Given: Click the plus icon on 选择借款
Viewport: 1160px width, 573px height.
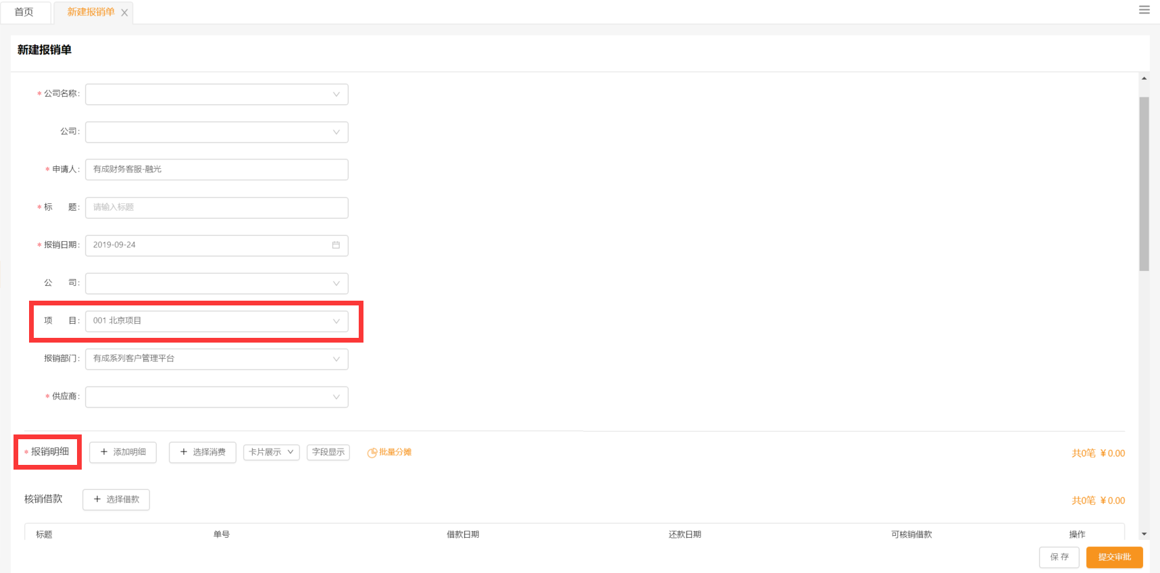Looking at the screenshot, I should 97,499.
